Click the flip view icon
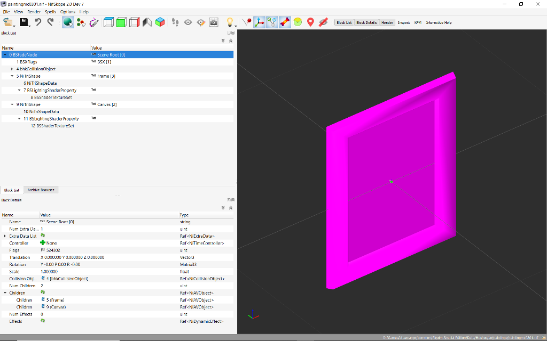The height and width of the screenshot is (341, 547). point(147,22)
